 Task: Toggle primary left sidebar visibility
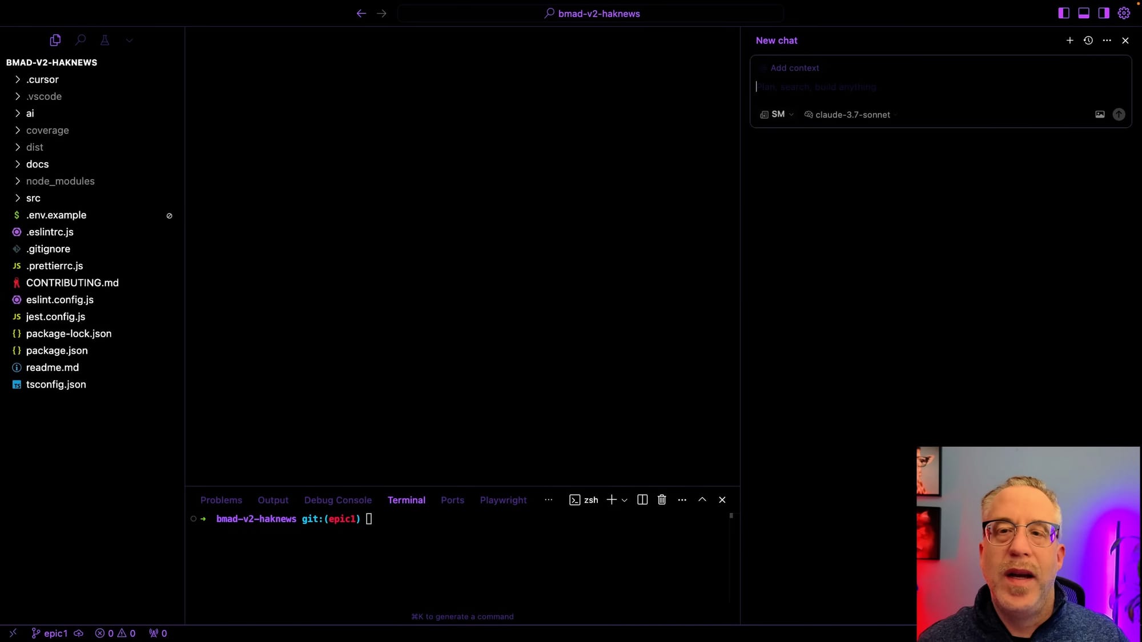[x=1063, y=13]
